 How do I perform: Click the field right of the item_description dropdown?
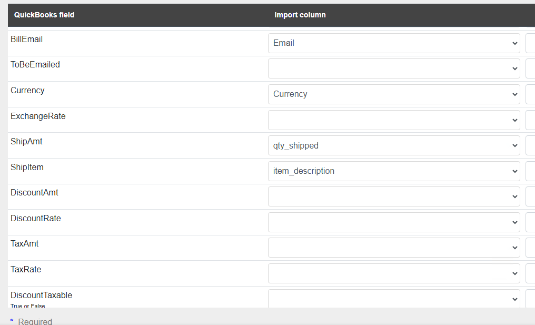[530, 171]
